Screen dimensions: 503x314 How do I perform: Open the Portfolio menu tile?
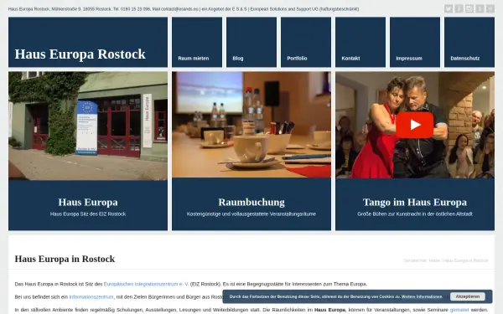(306, 42)
